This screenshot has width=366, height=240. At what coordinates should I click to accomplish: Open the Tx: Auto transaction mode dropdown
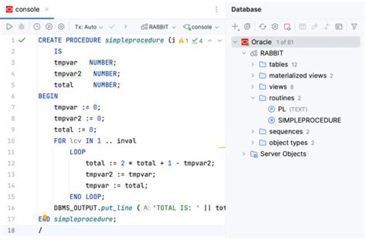click(88, 26)
